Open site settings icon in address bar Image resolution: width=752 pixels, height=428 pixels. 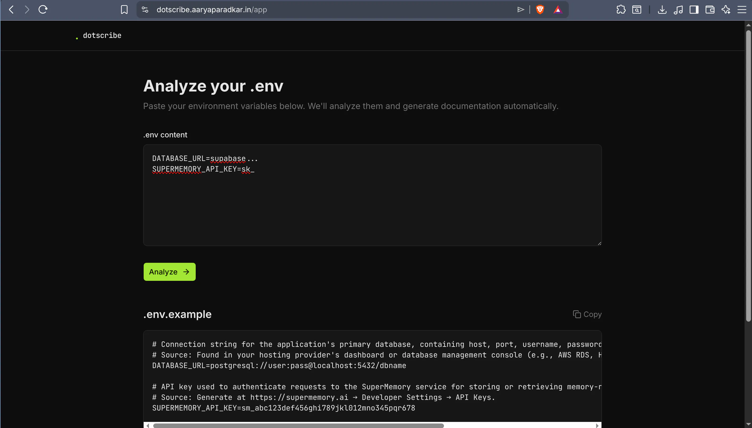point(145,10)
